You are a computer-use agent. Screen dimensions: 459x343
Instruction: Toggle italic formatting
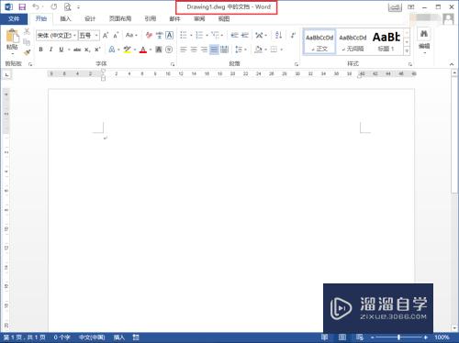pyautogui.click(x=50, y=50)
